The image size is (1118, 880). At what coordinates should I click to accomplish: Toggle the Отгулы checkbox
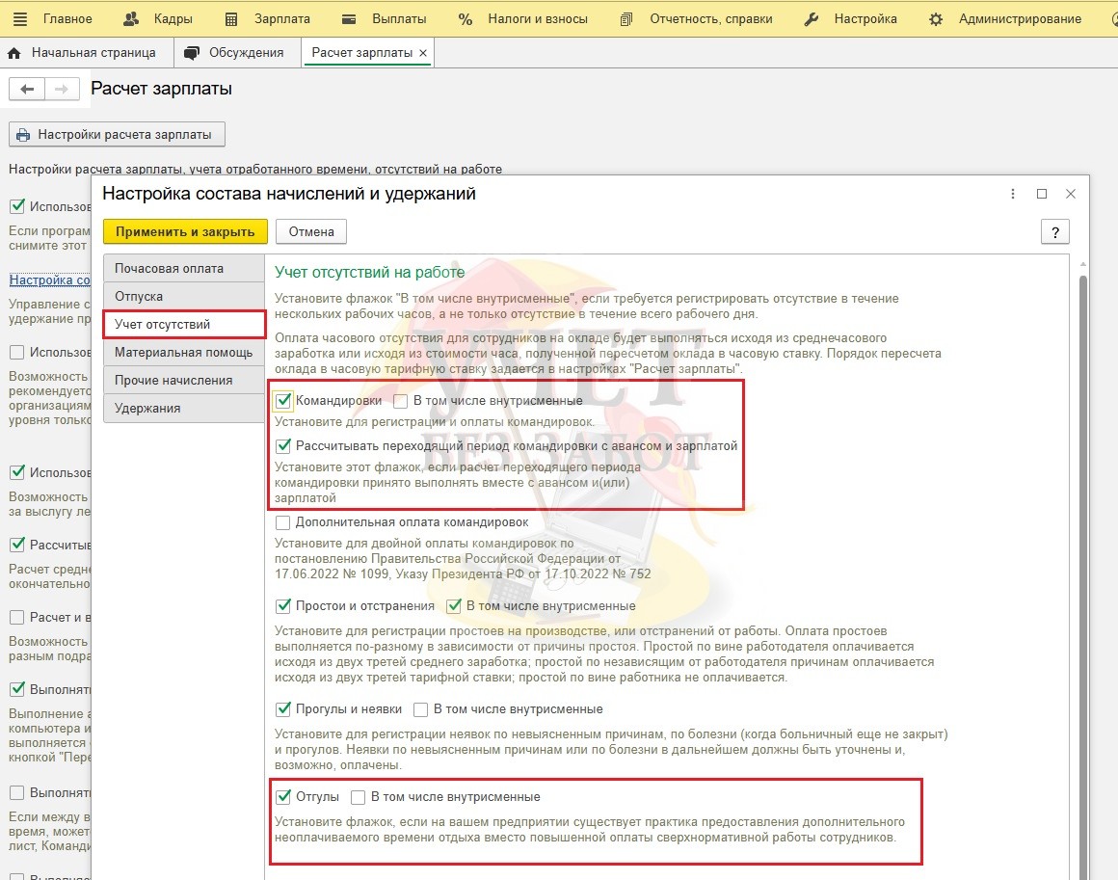point(283,797)
